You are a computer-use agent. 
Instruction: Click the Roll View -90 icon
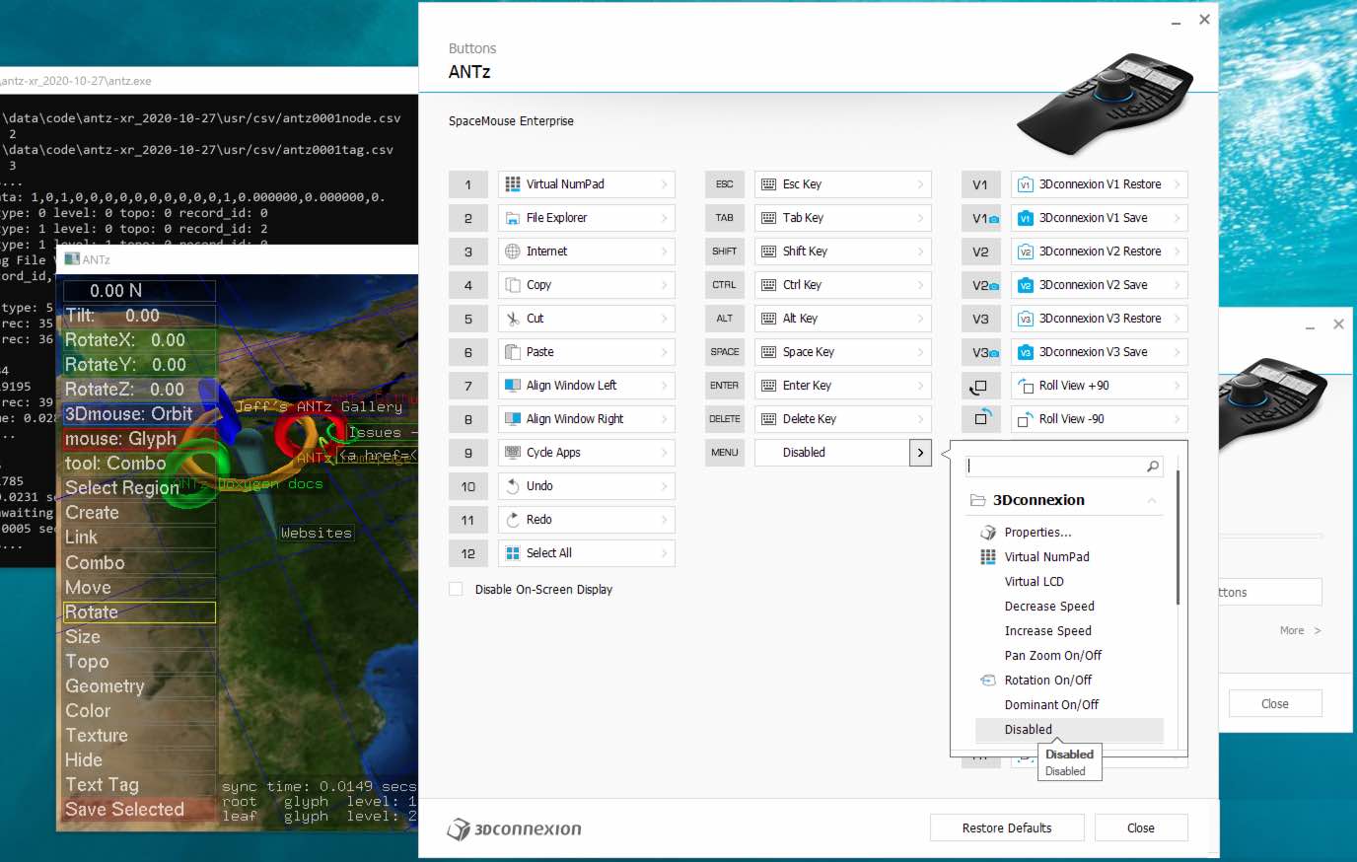[1026, 419]
